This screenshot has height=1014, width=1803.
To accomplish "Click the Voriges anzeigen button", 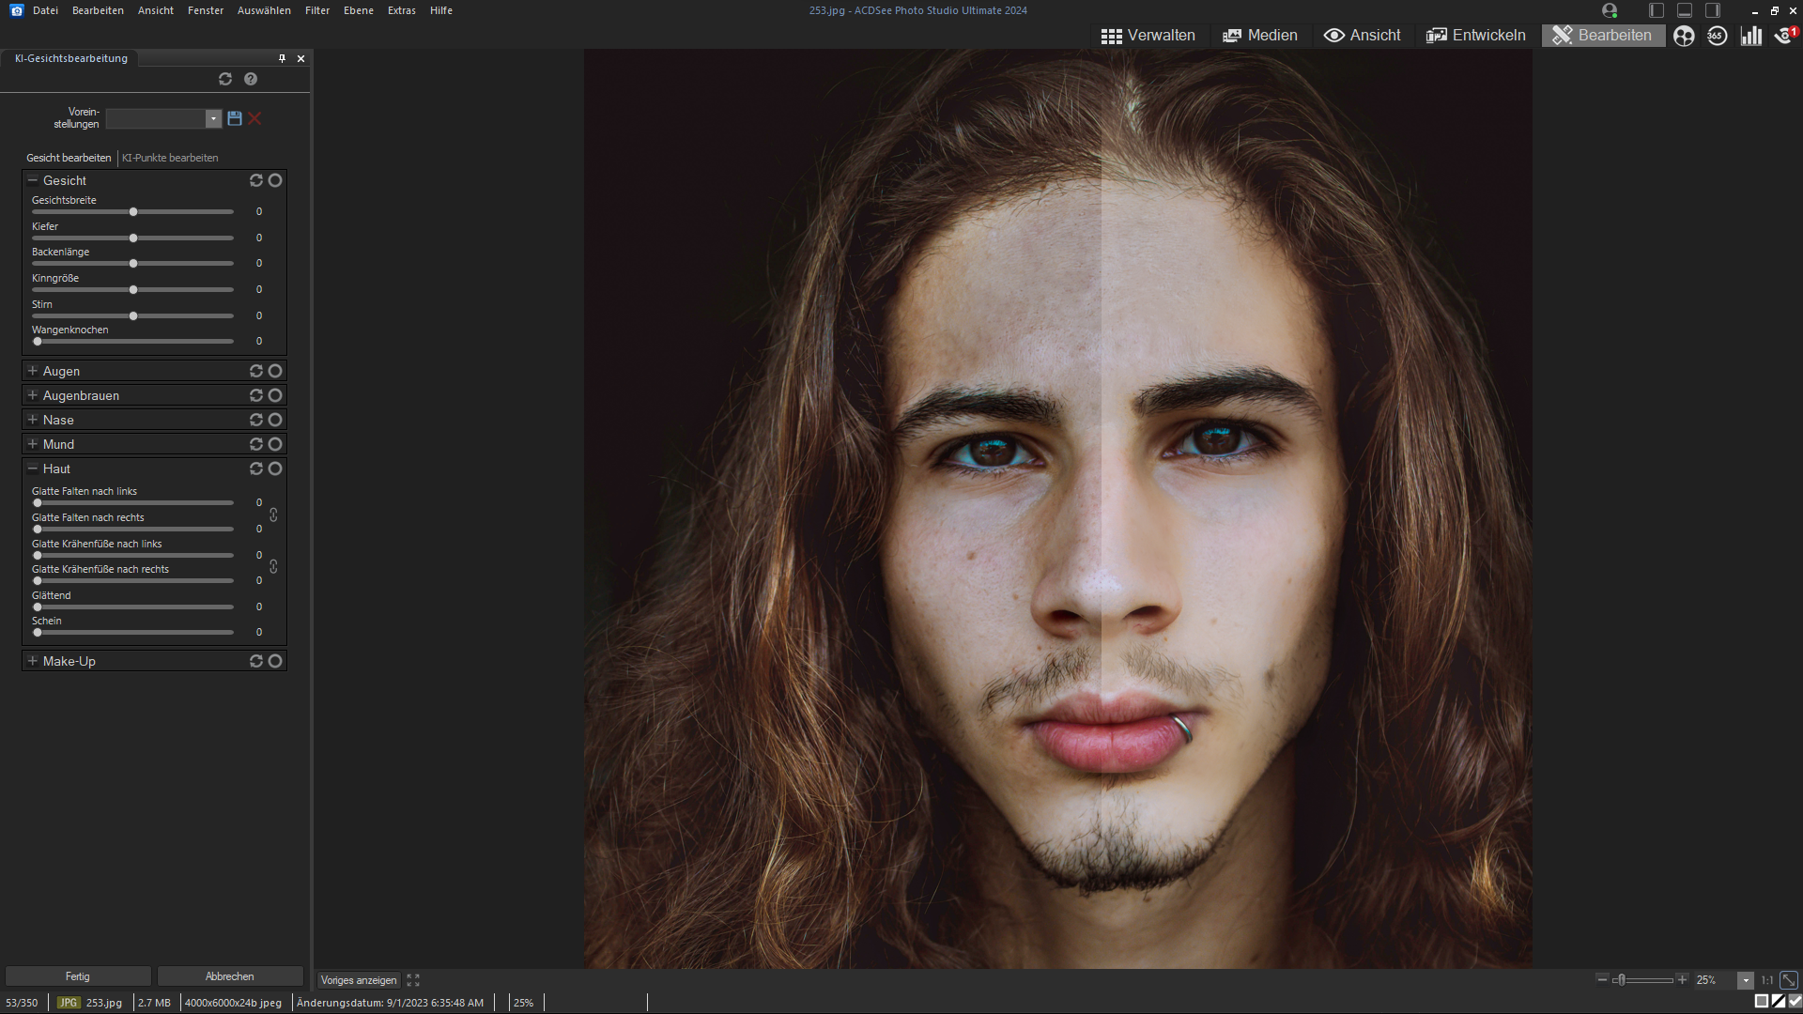I will pyautogui.click(x=359, y=980).
